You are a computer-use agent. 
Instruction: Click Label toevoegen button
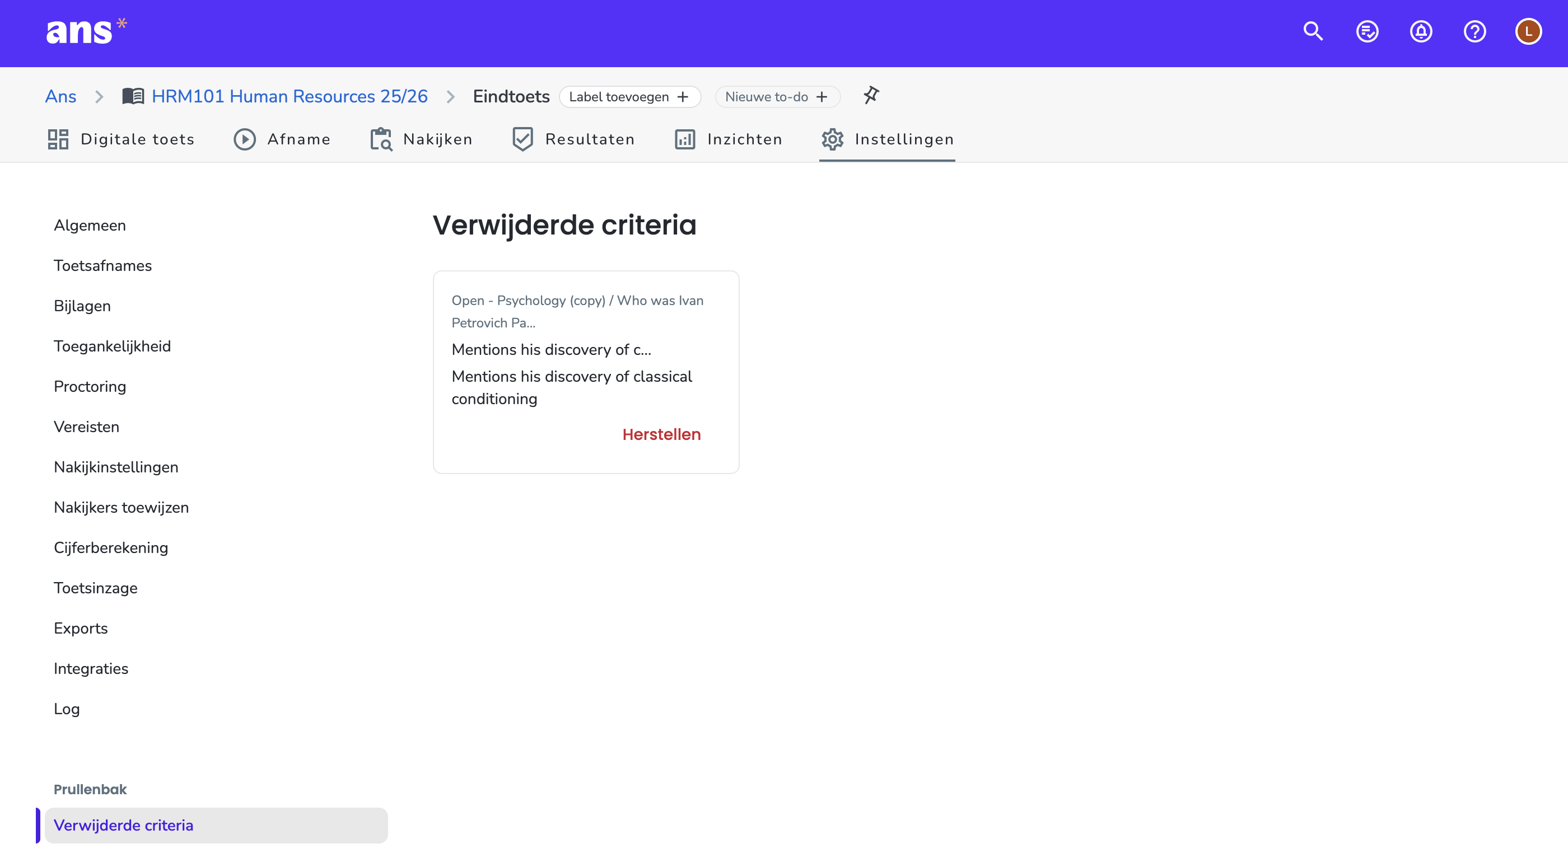629,97
